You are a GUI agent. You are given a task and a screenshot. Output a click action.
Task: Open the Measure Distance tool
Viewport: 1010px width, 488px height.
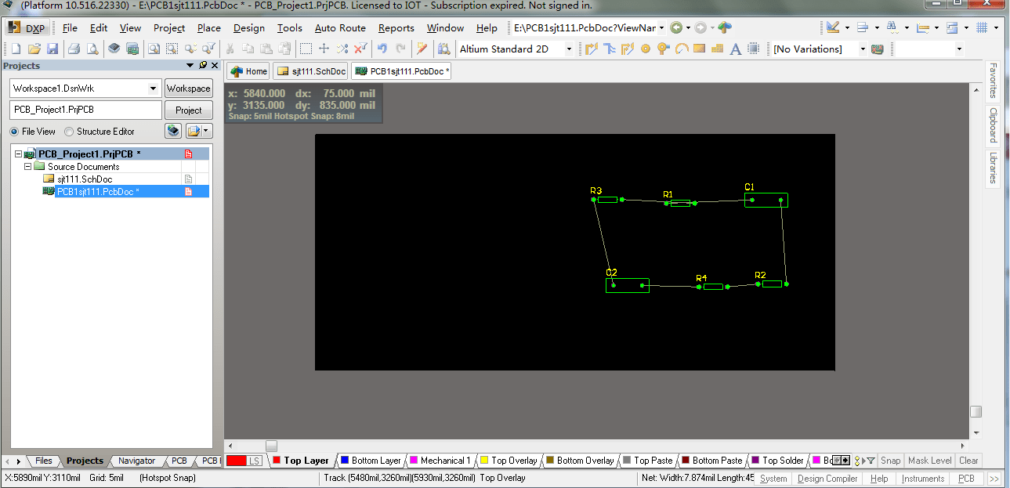tap(923, 27)
